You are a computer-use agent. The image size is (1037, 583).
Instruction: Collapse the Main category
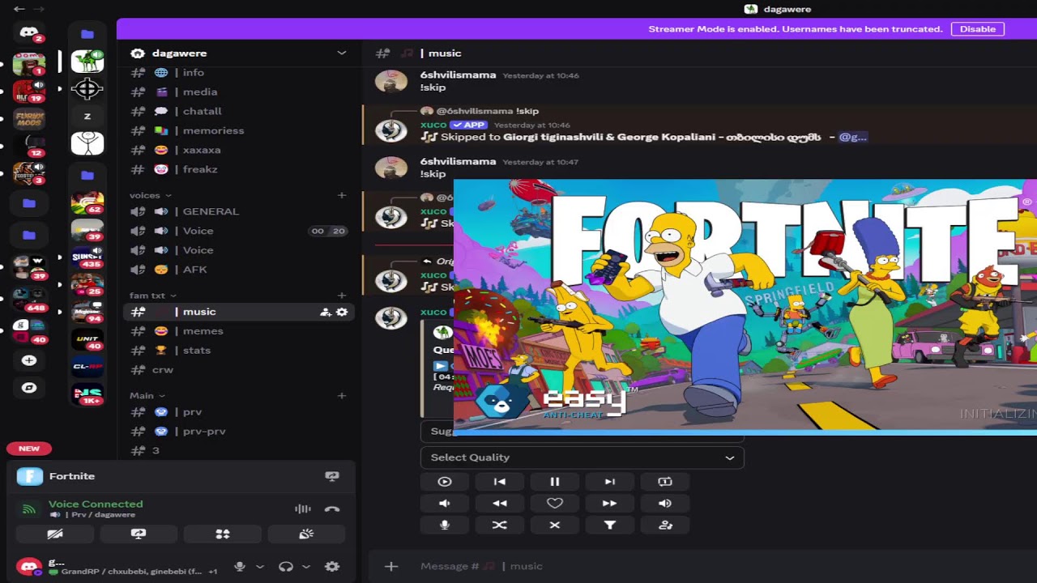pos(146,396)
